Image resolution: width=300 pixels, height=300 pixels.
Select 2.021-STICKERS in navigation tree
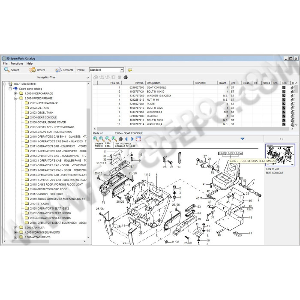40,204
